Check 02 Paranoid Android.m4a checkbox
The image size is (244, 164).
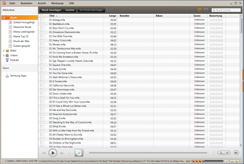pos(42,114)
